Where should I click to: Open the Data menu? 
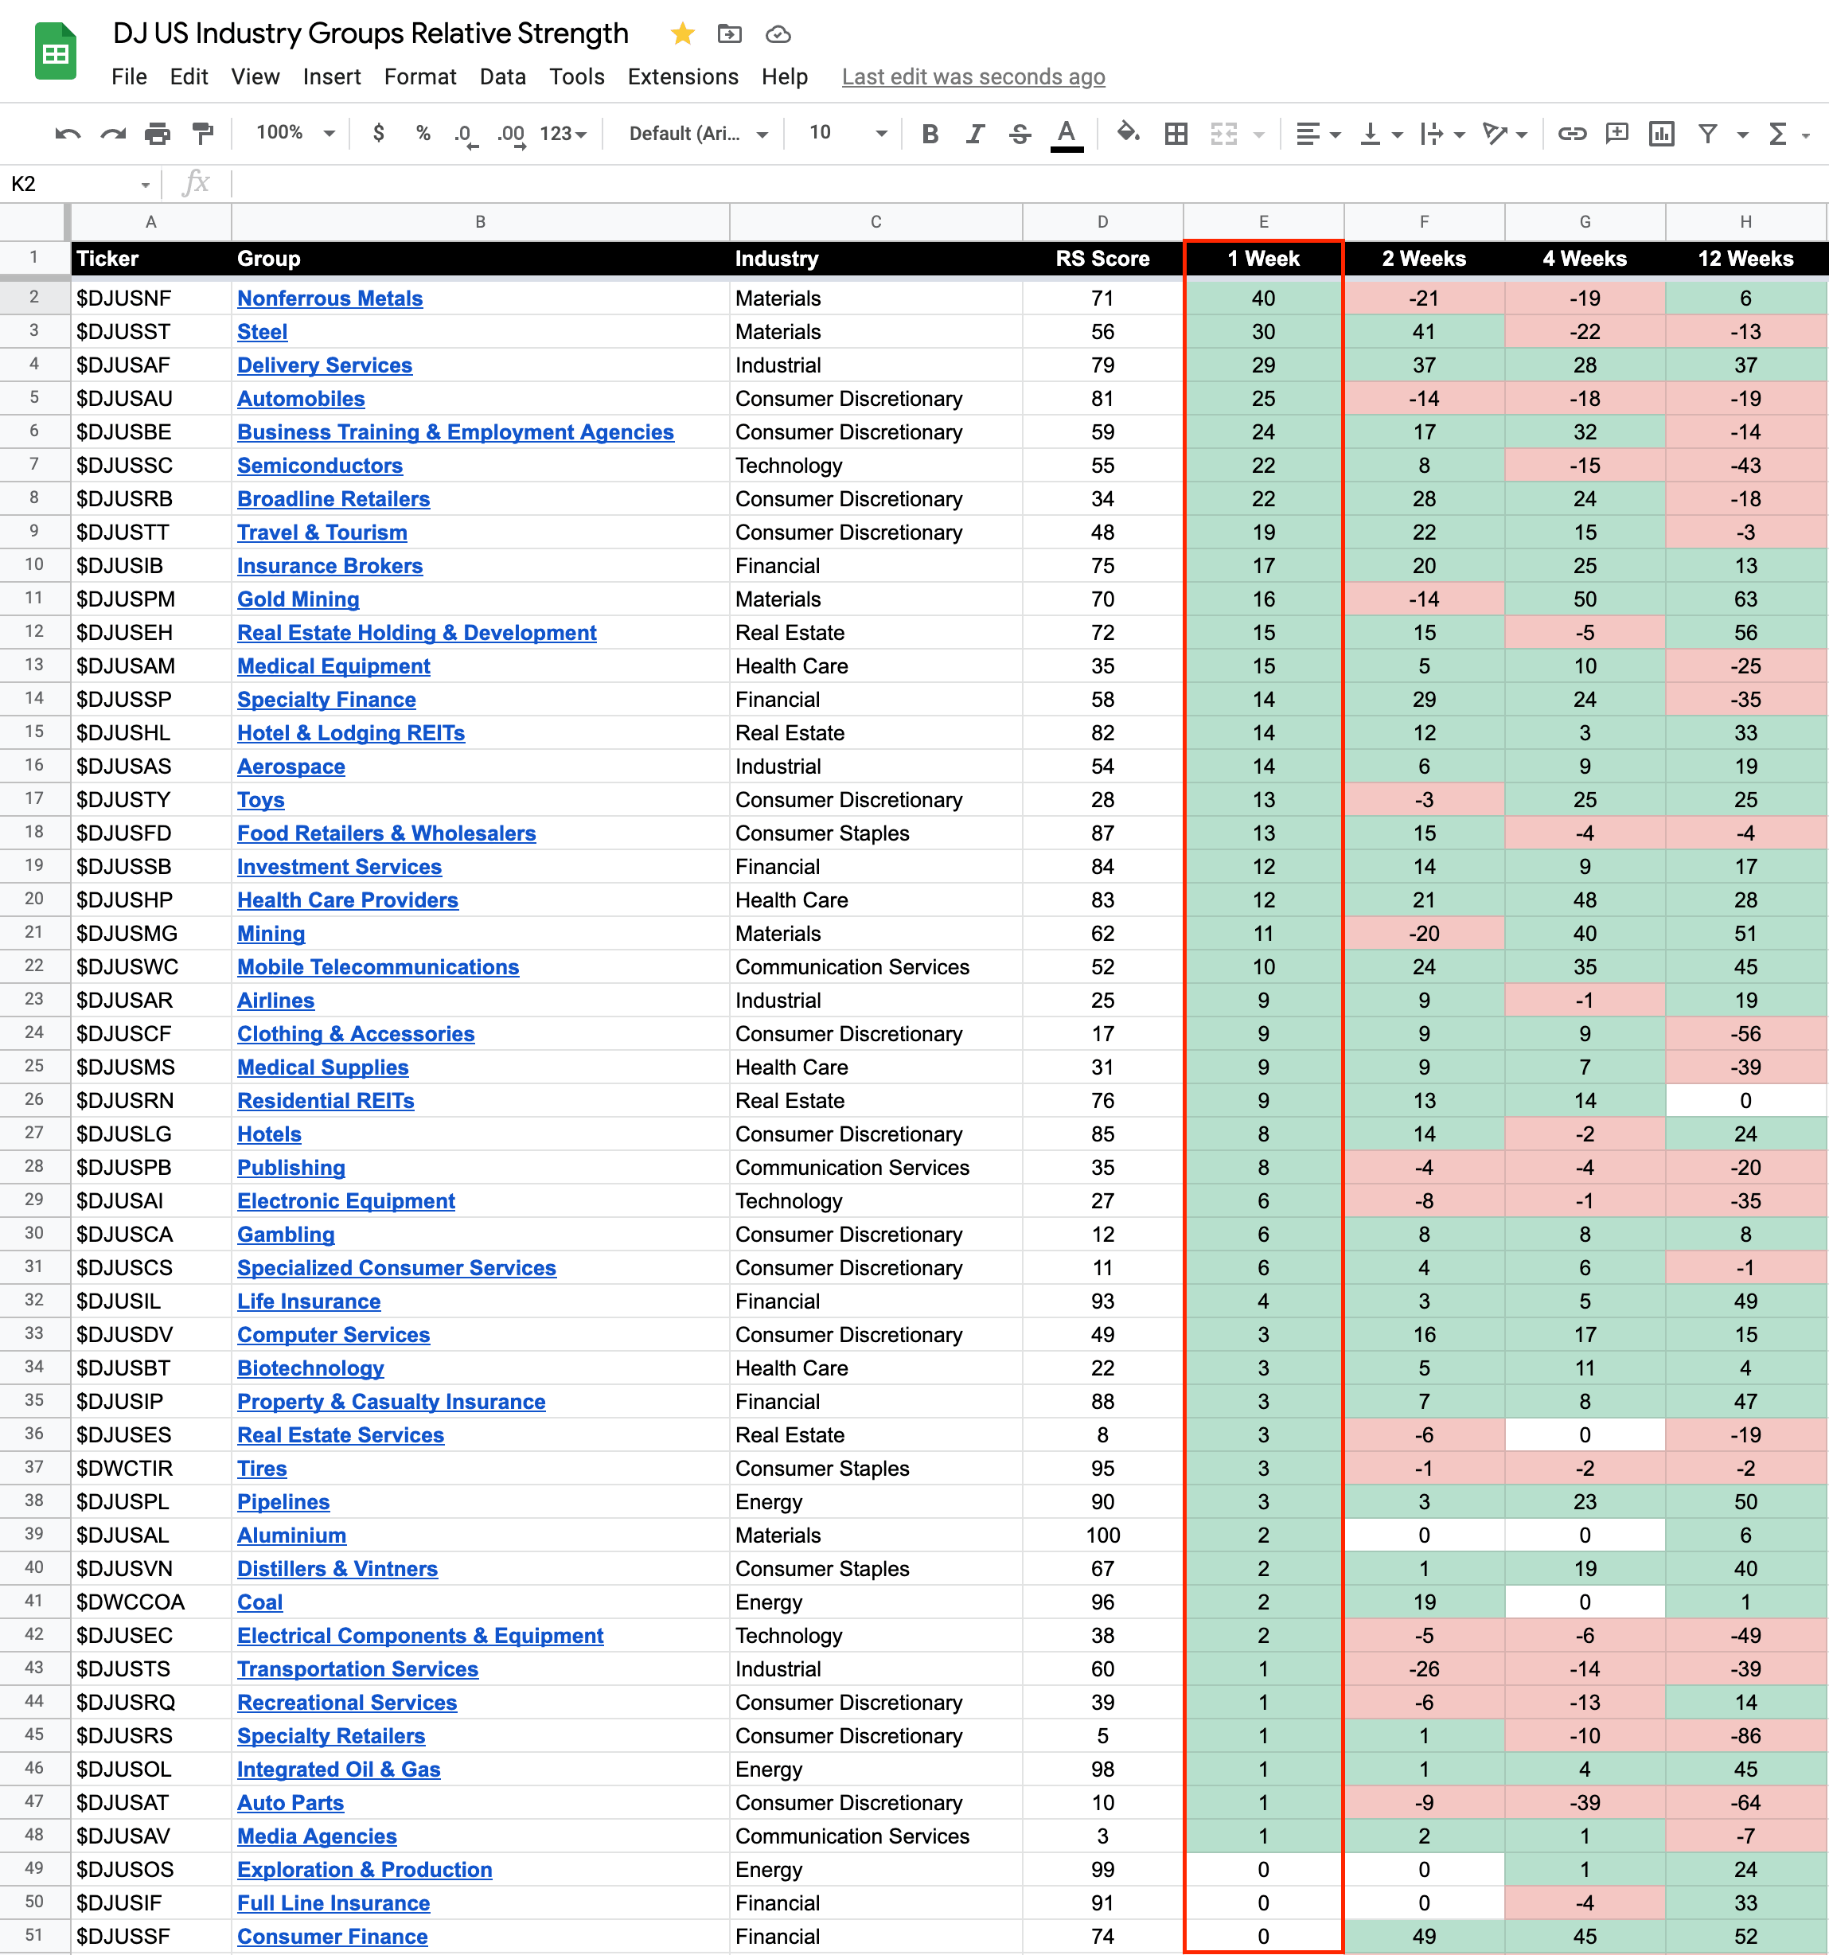pos(501,76)
